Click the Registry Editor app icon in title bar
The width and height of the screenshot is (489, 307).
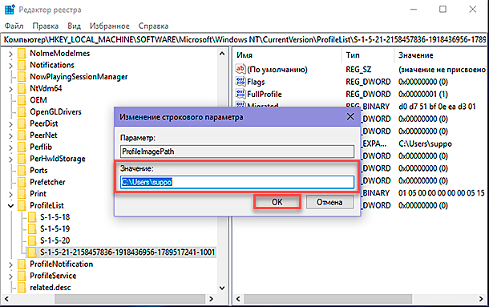10,10
